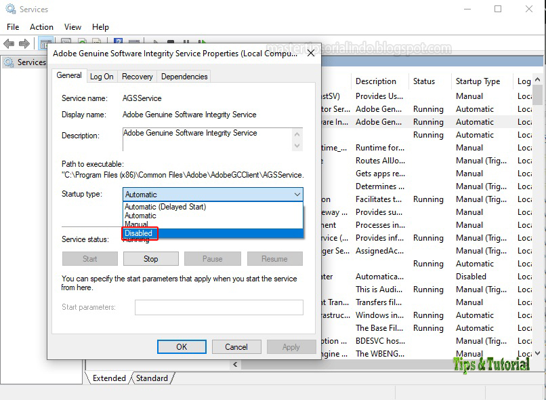Image resolution: width=546 pixels, height=400 pixels.
Task: Select the row described 'Facilitates t...'
Action: coord(427,199)
